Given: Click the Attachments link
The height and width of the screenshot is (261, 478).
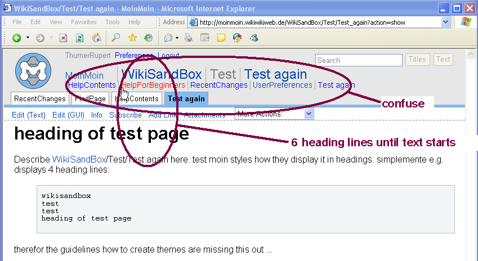Looking at the screenshot, I should pyautogui.click(x=204, y=115).
